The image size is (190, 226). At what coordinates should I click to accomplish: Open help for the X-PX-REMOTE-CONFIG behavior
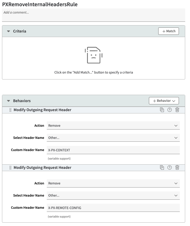170,167
